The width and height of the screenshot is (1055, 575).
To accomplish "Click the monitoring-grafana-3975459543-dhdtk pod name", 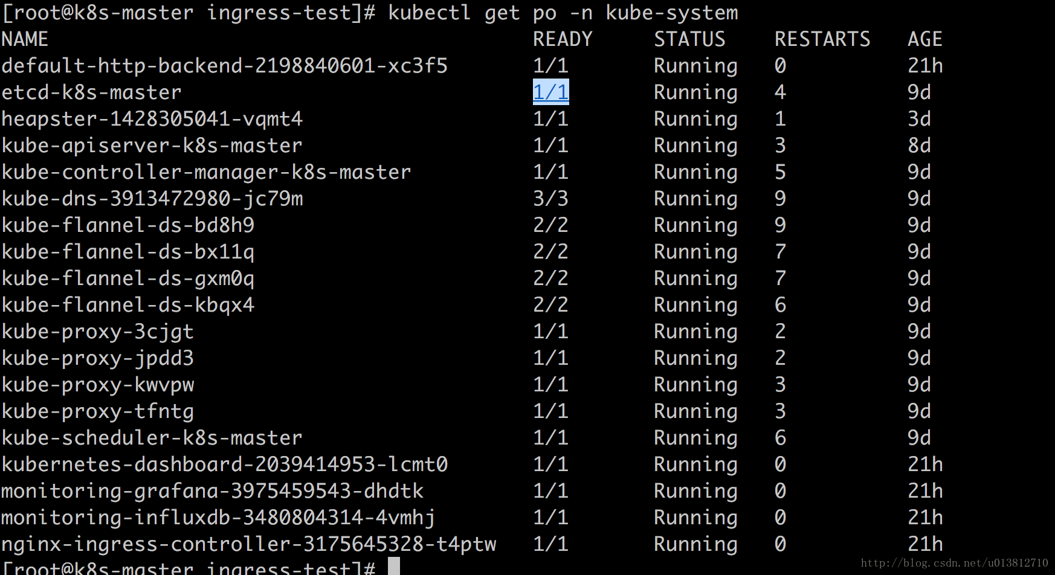I will (x=212, y=491).
